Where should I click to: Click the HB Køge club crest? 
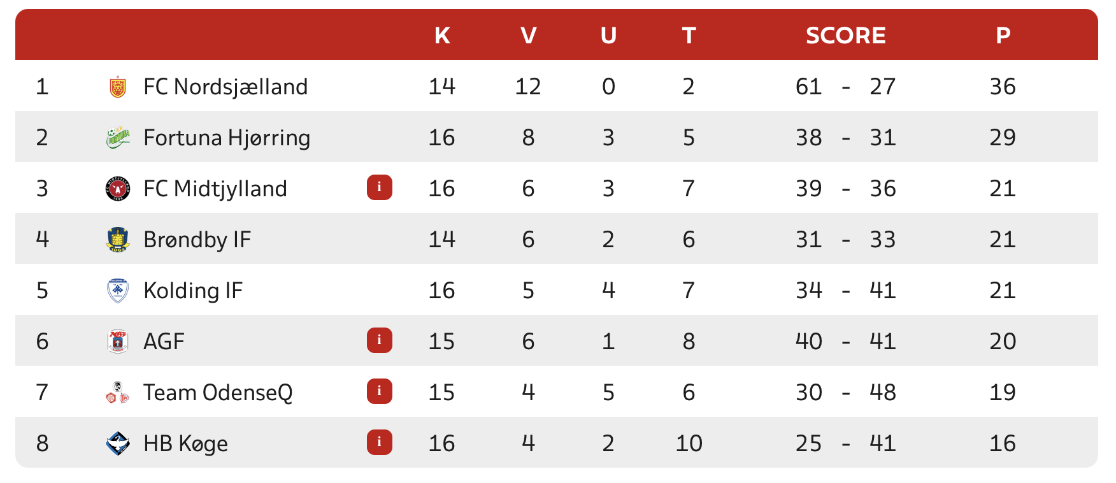[x=118, y=443]
